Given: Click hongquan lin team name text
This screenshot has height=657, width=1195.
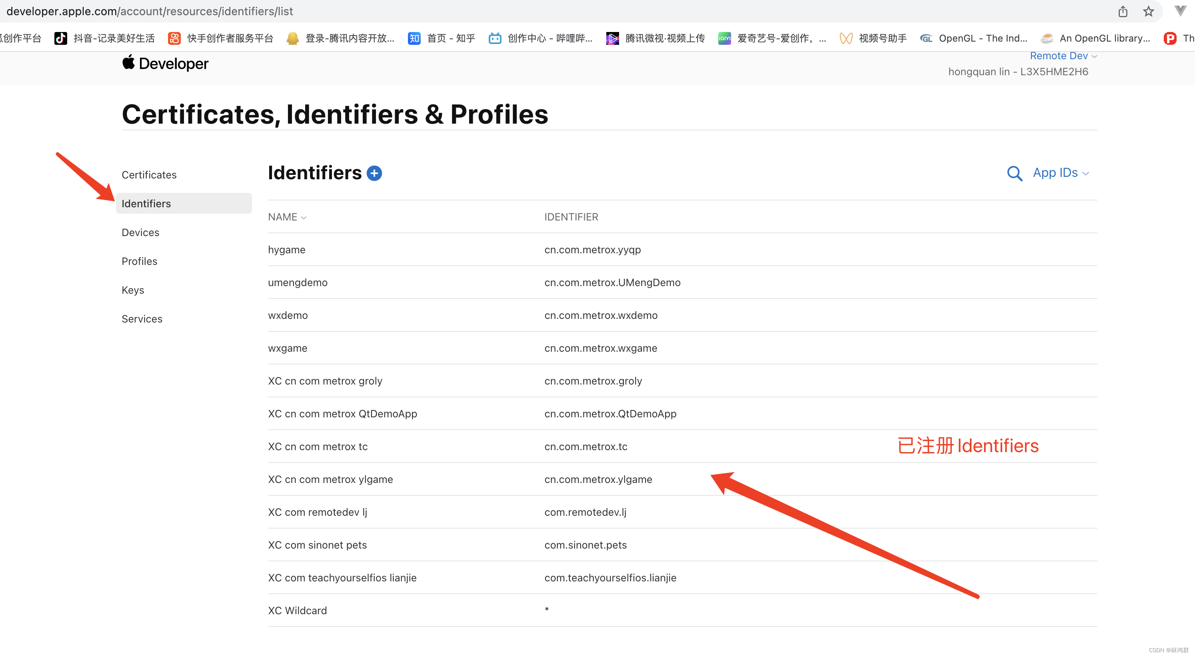Looking at the screenshot, I should coord(1018,72).
